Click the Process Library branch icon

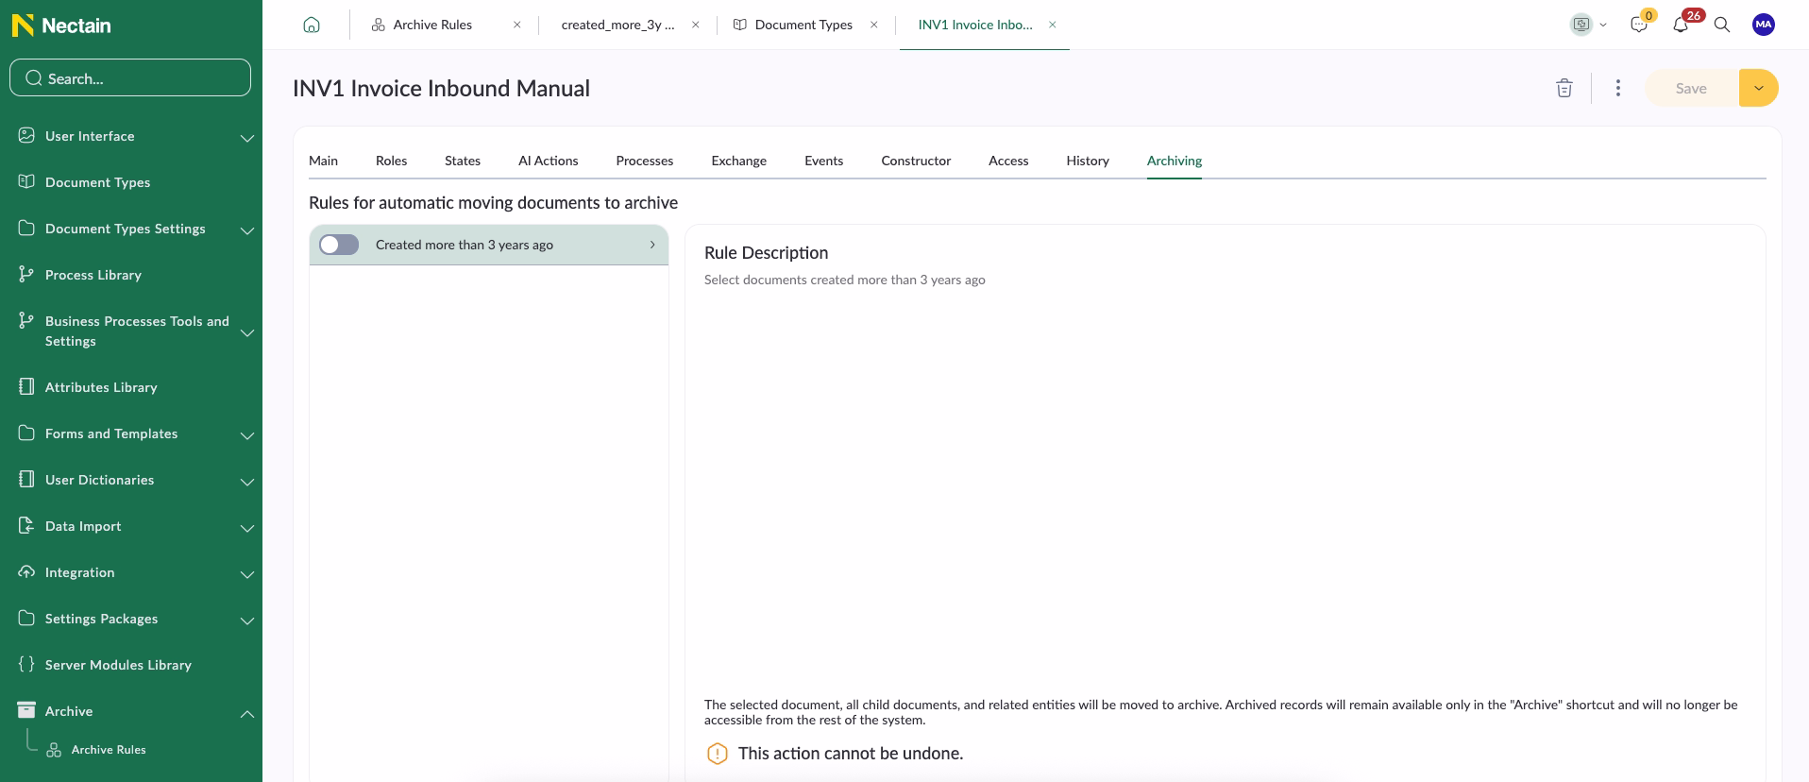[x=26, y=274]
